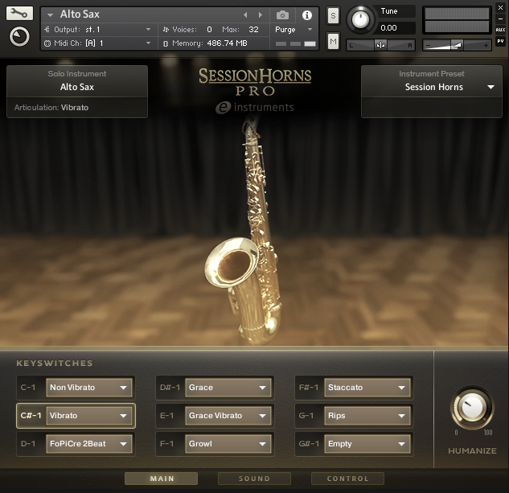Expand the instrument name dropdown arrow beside Alto Sax
509x493 pixels.
pyautogui.click(x=50, y=15)
